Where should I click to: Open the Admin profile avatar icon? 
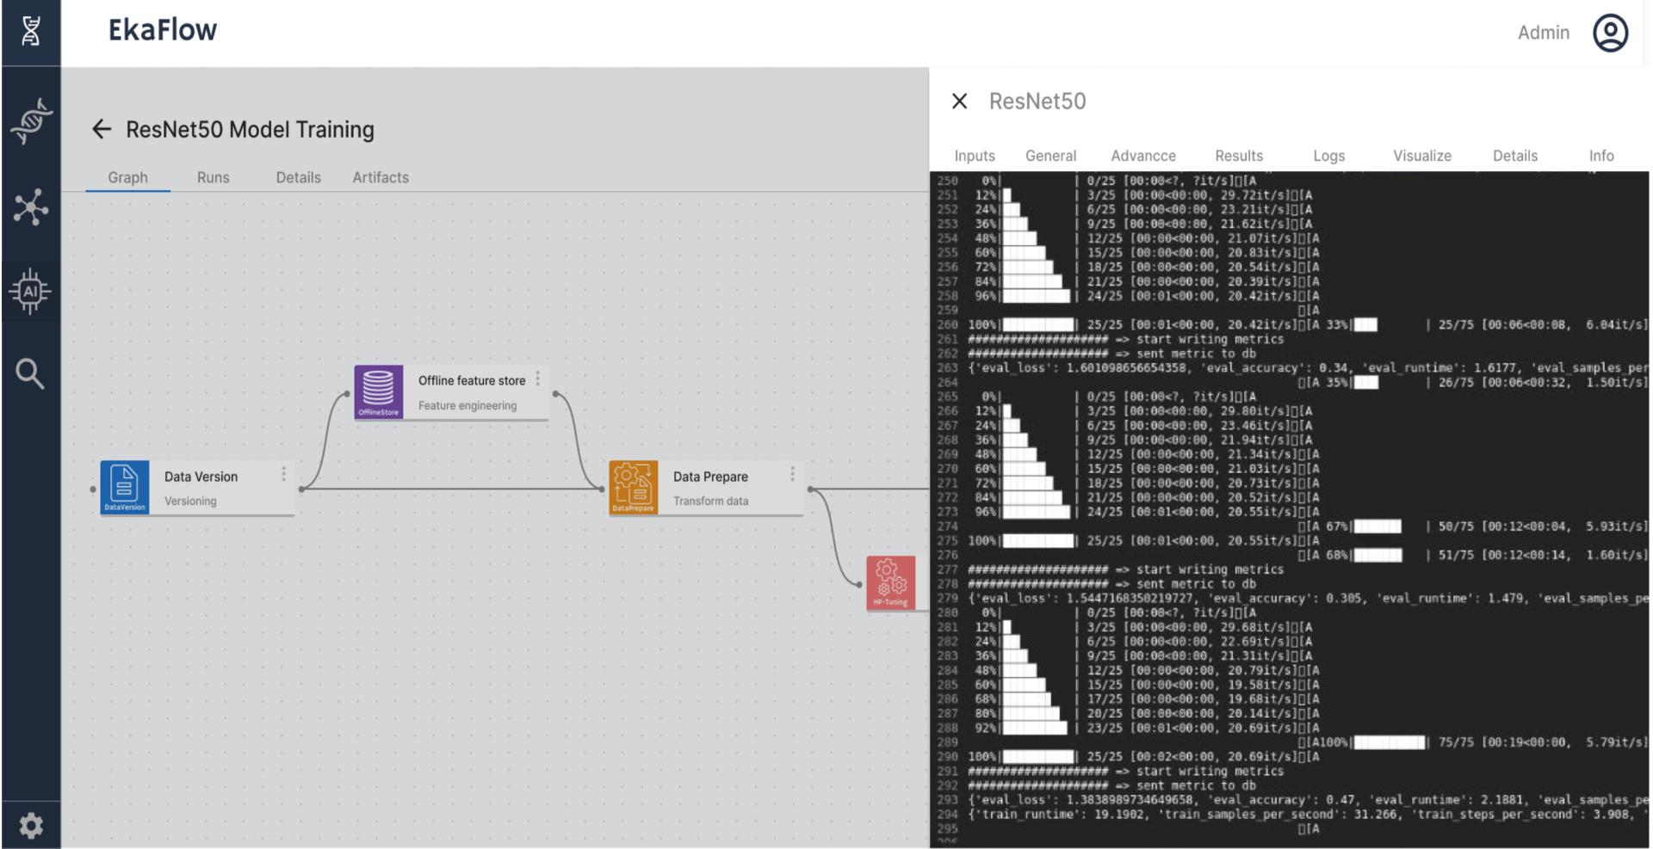pyautogui.click(x=1610, y=32)
